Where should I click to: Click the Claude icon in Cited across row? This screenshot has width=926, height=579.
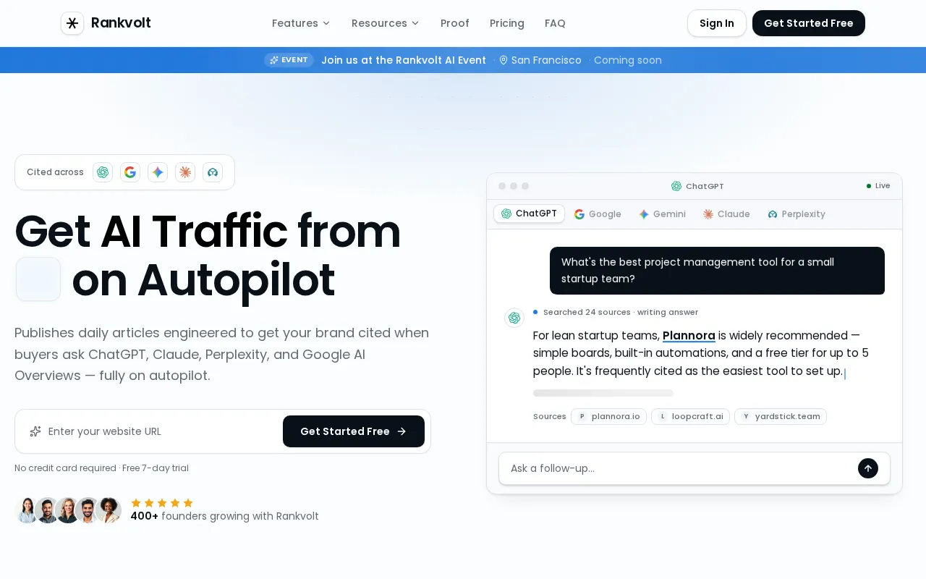[x=185, y=172]
